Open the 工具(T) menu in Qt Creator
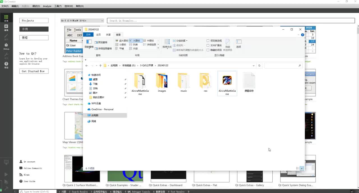The width and height of the screenshot is (359, 193). (58, 6)
